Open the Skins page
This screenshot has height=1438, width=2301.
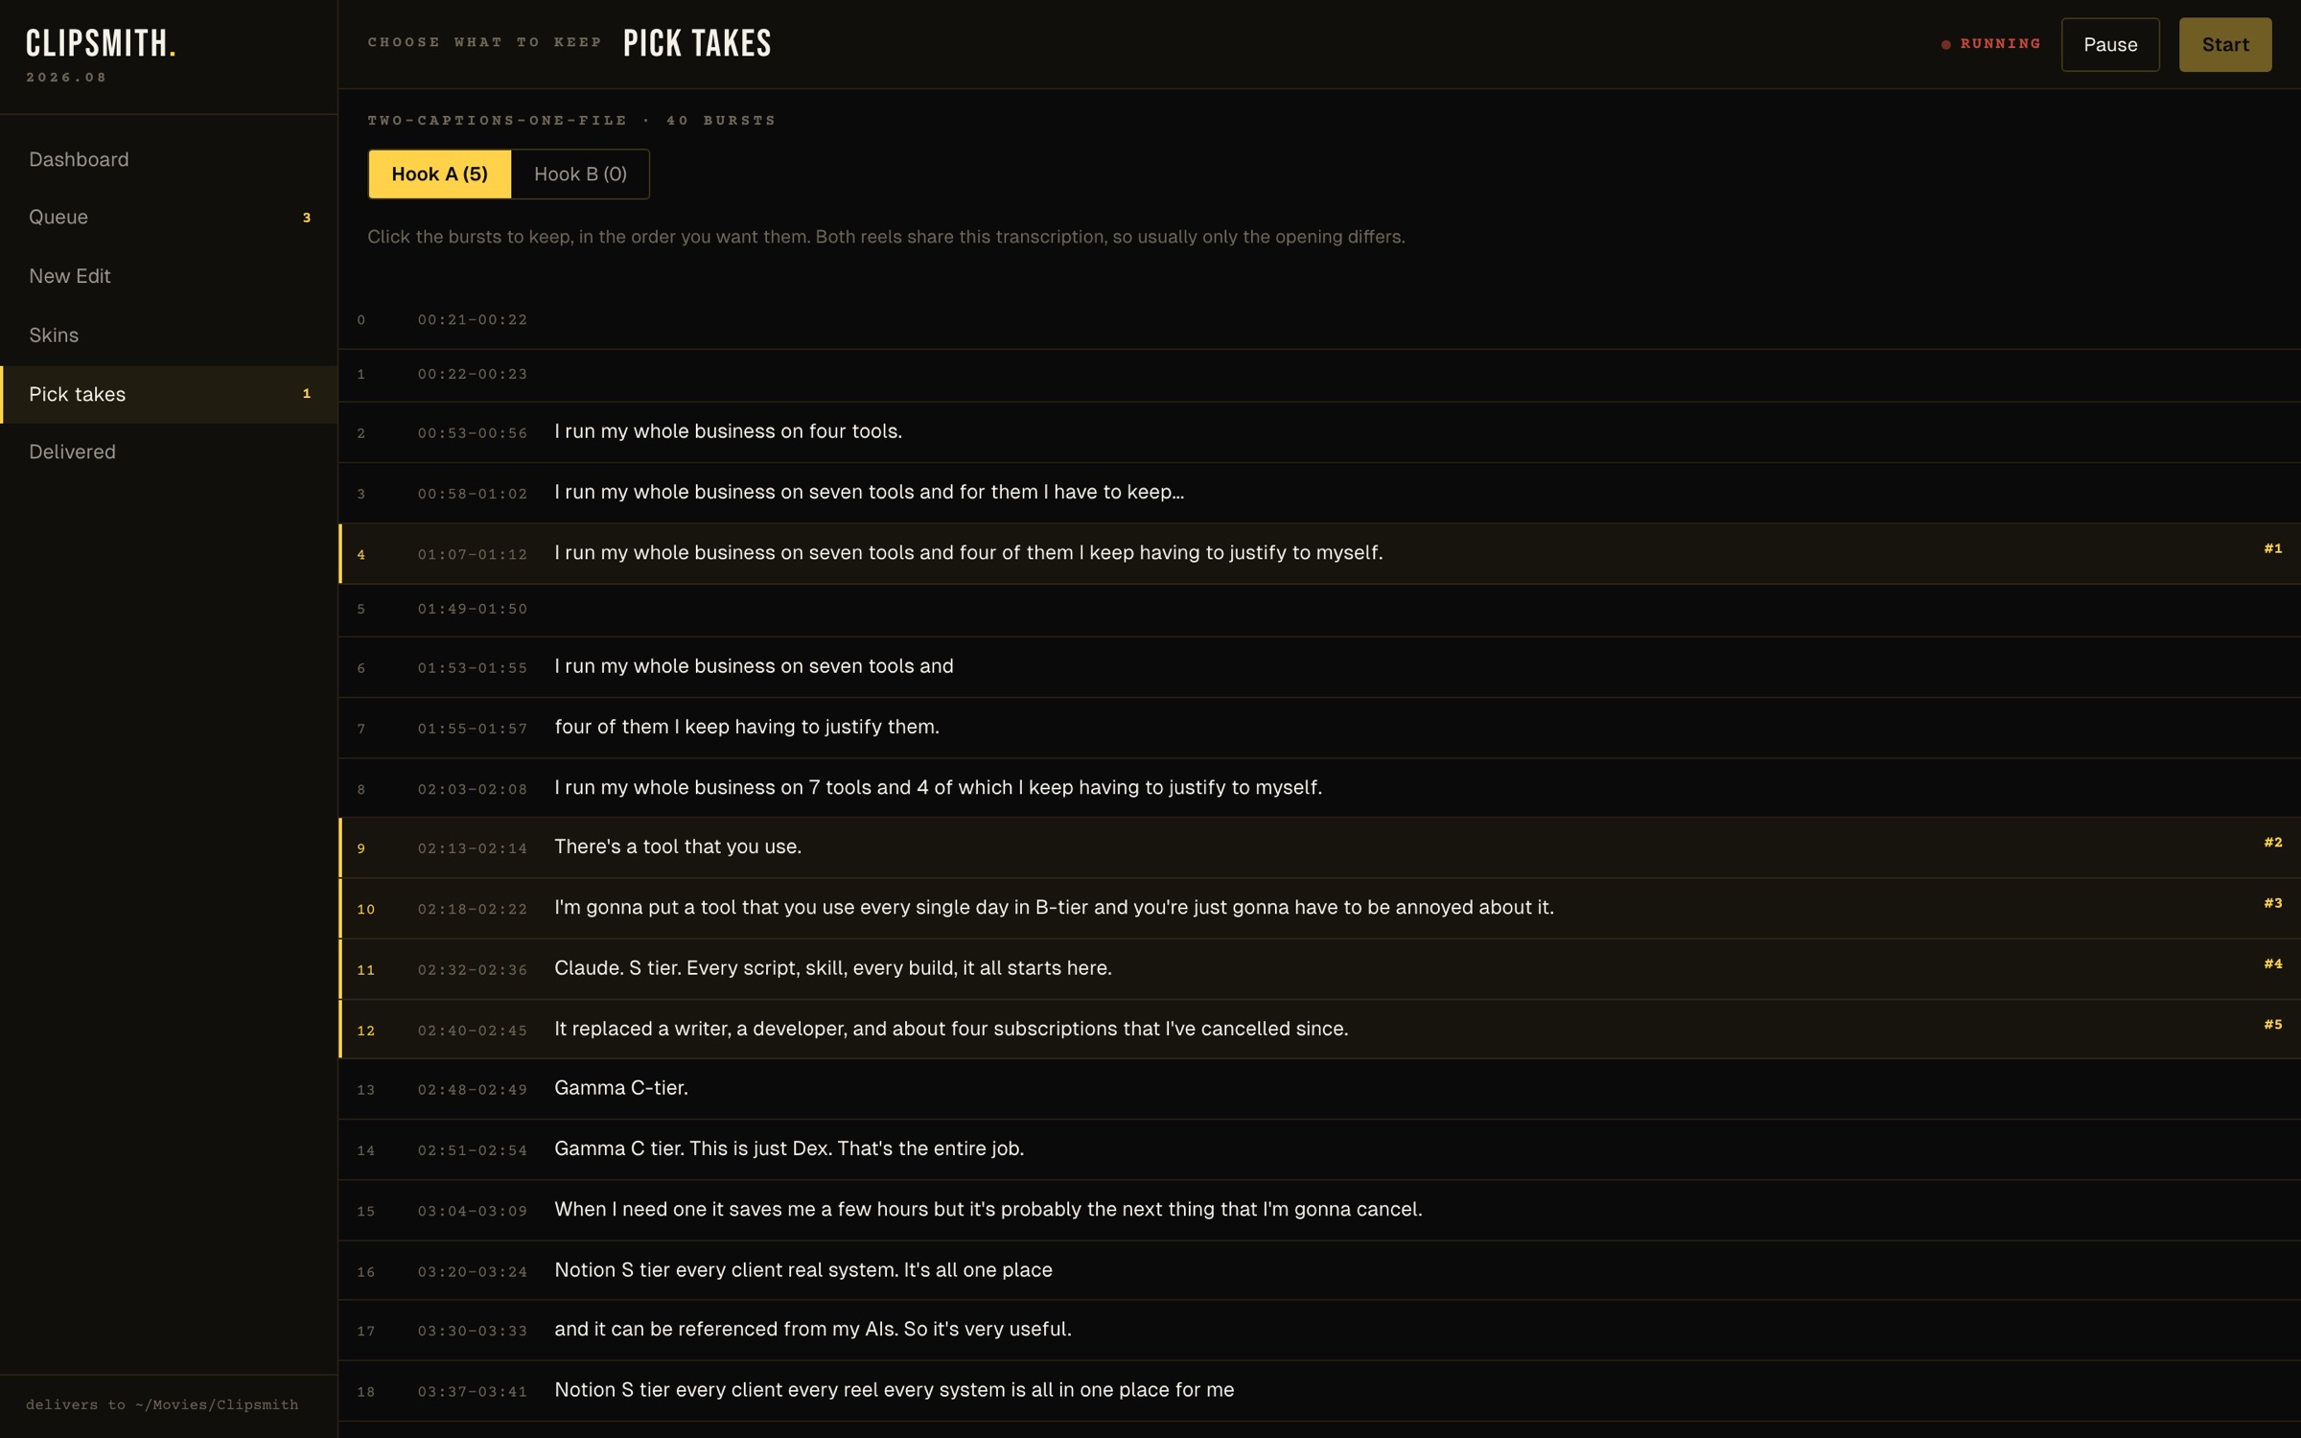169,335
